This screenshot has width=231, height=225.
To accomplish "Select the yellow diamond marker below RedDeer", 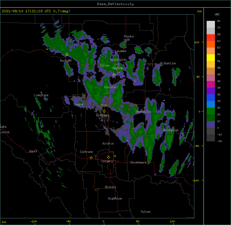I will (x=114, y=75).
